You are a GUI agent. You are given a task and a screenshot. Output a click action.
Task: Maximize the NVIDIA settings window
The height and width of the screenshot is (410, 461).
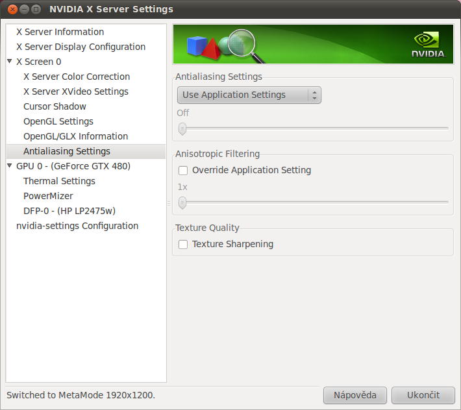[36, 9]
